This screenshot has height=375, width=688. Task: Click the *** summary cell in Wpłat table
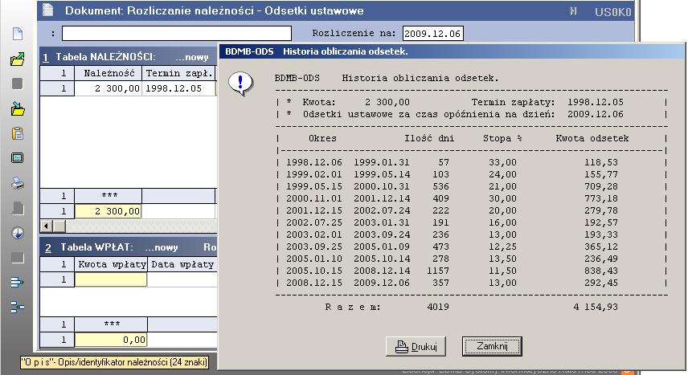[111, 324]
